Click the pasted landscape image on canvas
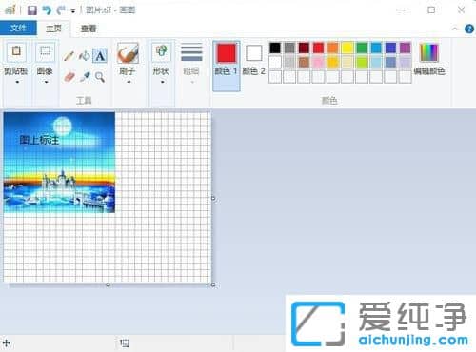Screen dimensions: 476x352 (59, 163)
